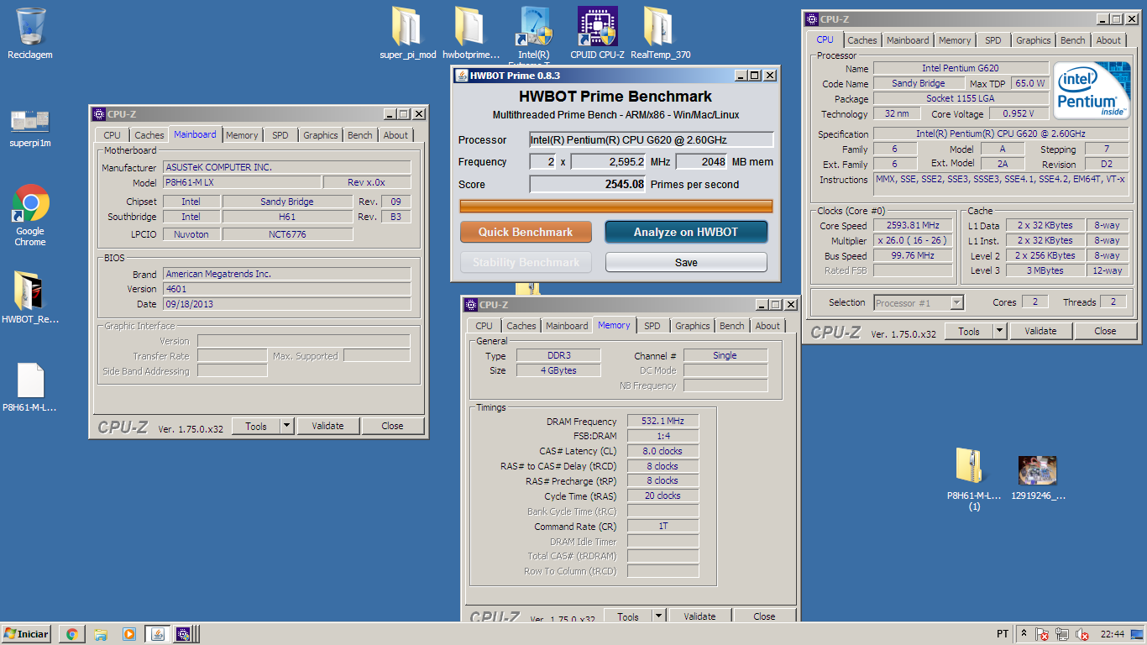This screenshot has width=1147, height=645.
Task: Click the BIOS Version value 4601
Action: (286, 289)
